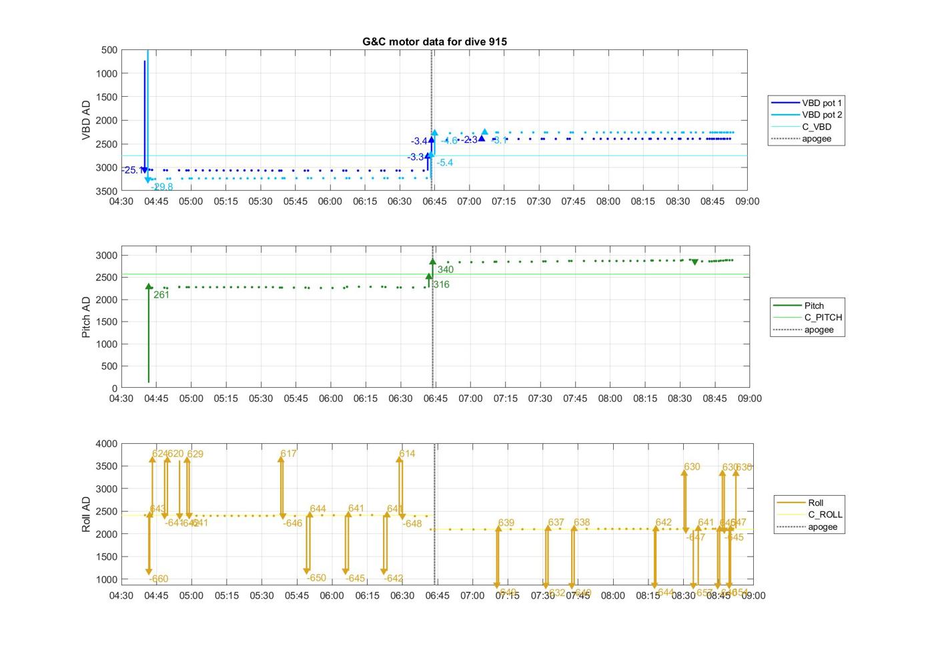
Task: Click the "-3.4" VBD data label
Action: coord(419,141)
